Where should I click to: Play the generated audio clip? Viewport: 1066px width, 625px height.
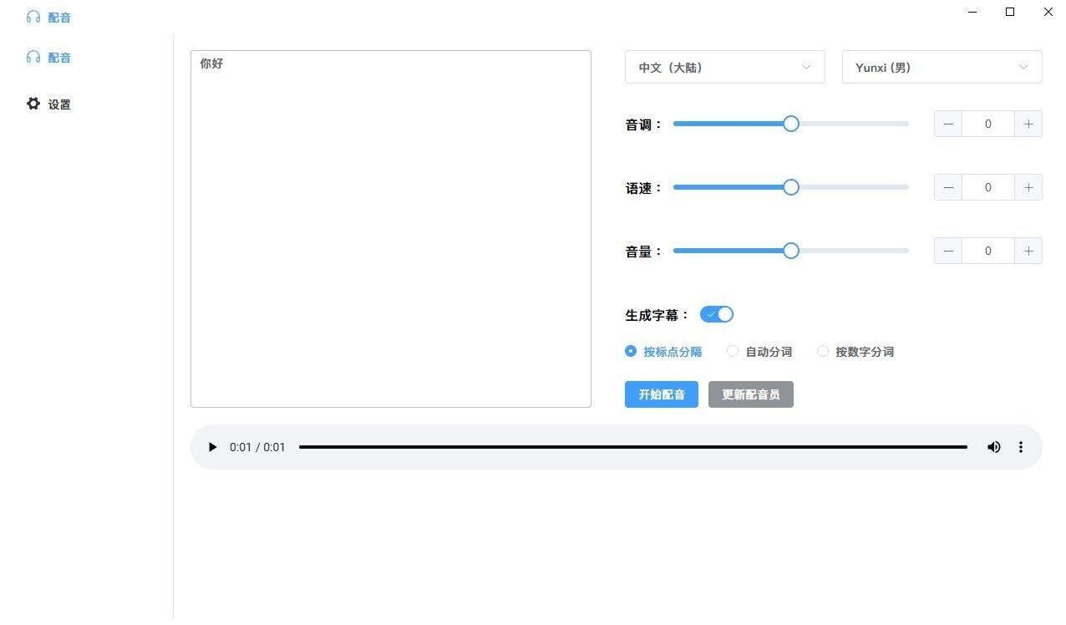[x=211, y=447]
